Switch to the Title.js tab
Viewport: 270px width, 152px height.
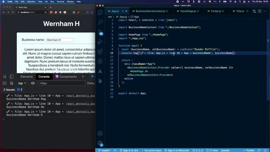pyautogui.click(x=240, y=11)
